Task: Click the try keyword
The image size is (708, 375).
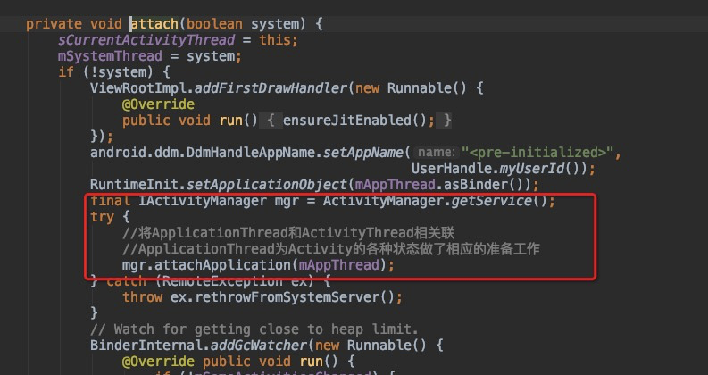Action: point(102,217)
